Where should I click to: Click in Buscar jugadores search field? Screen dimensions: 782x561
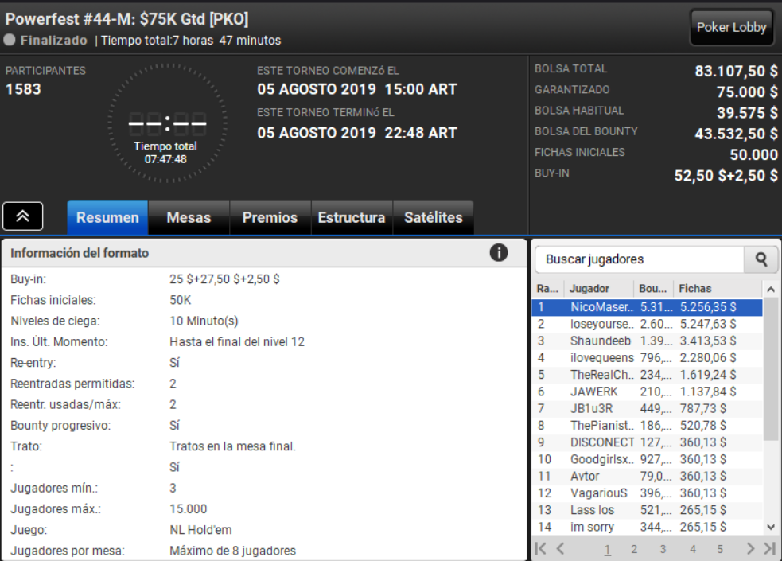[640, 259]
